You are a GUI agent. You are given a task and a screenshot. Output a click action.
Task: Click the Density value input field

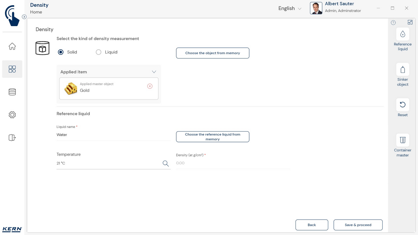(x=233, y=163)
